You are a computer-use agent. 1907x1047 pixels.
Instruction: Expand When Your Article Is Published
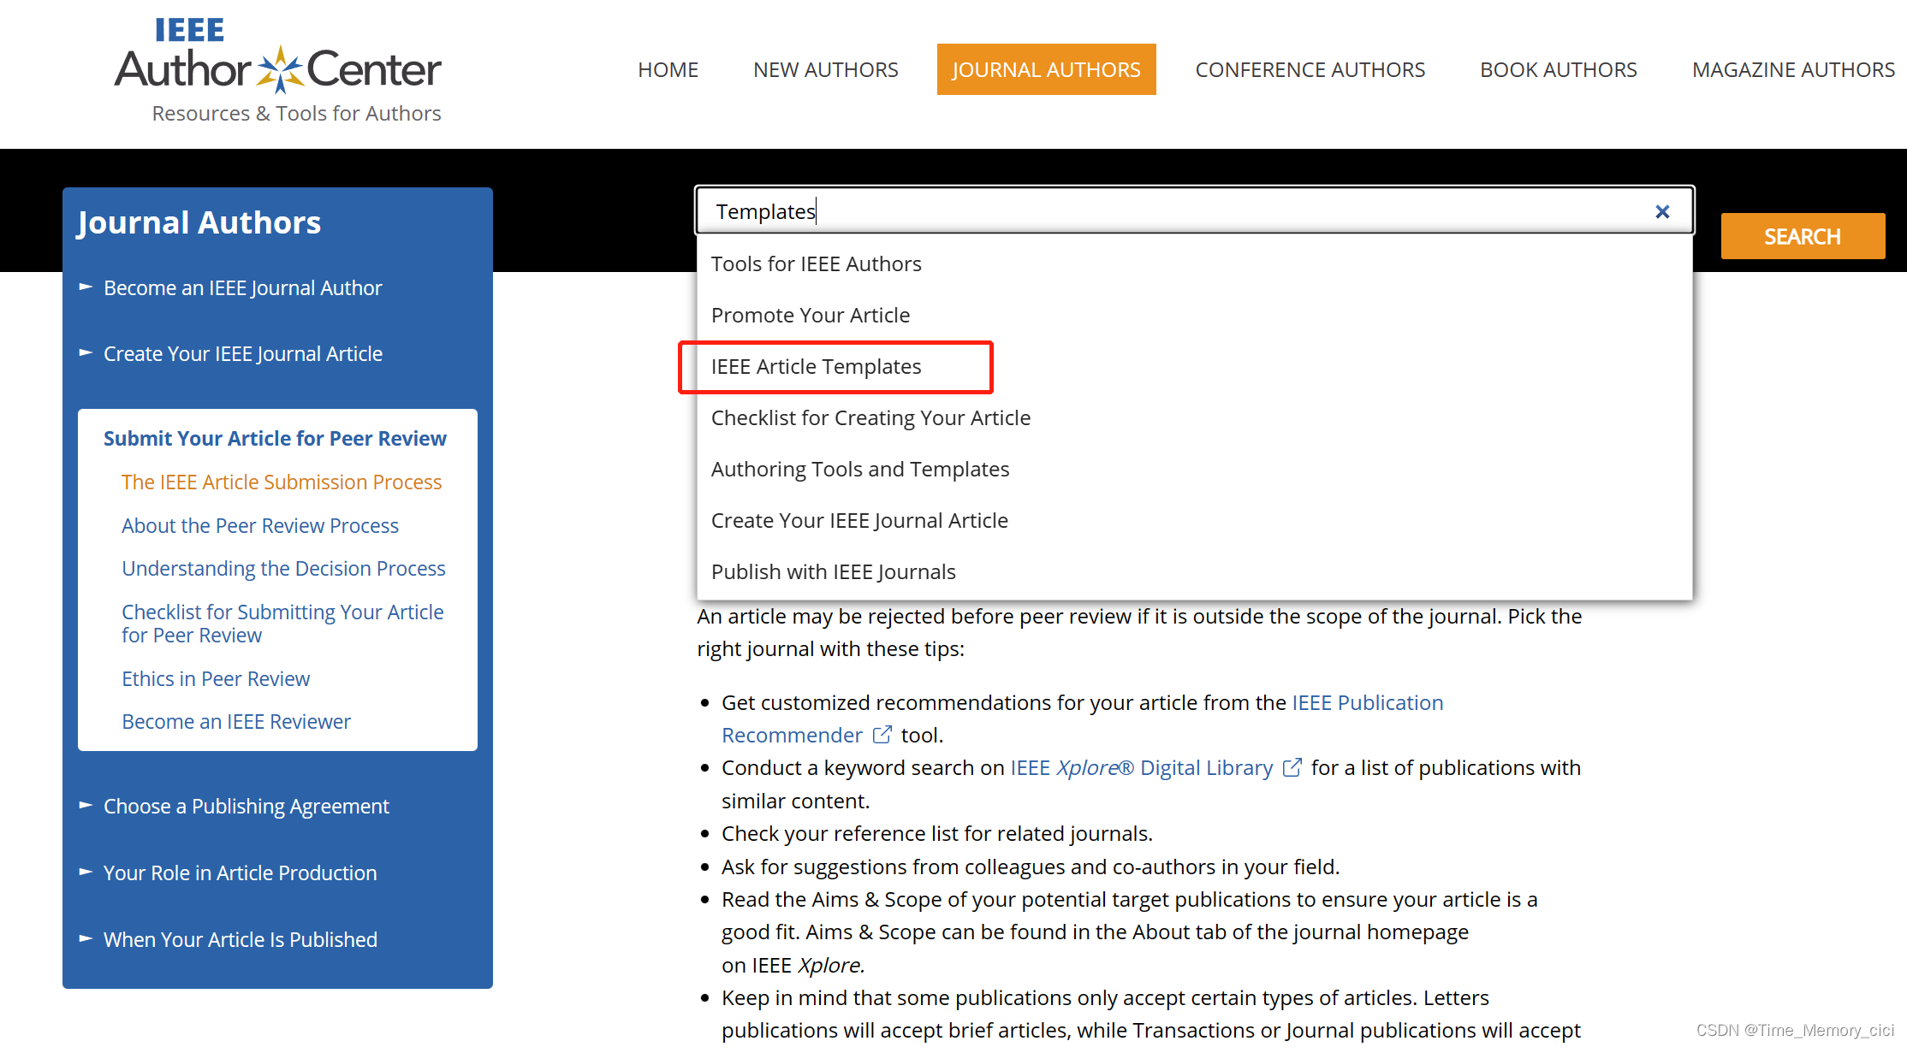coord(86,939)
